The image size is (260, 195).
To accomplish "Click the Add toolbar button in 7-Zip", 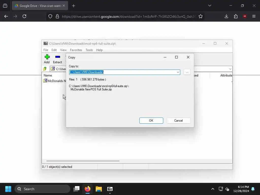I will [x=47, y=59].
